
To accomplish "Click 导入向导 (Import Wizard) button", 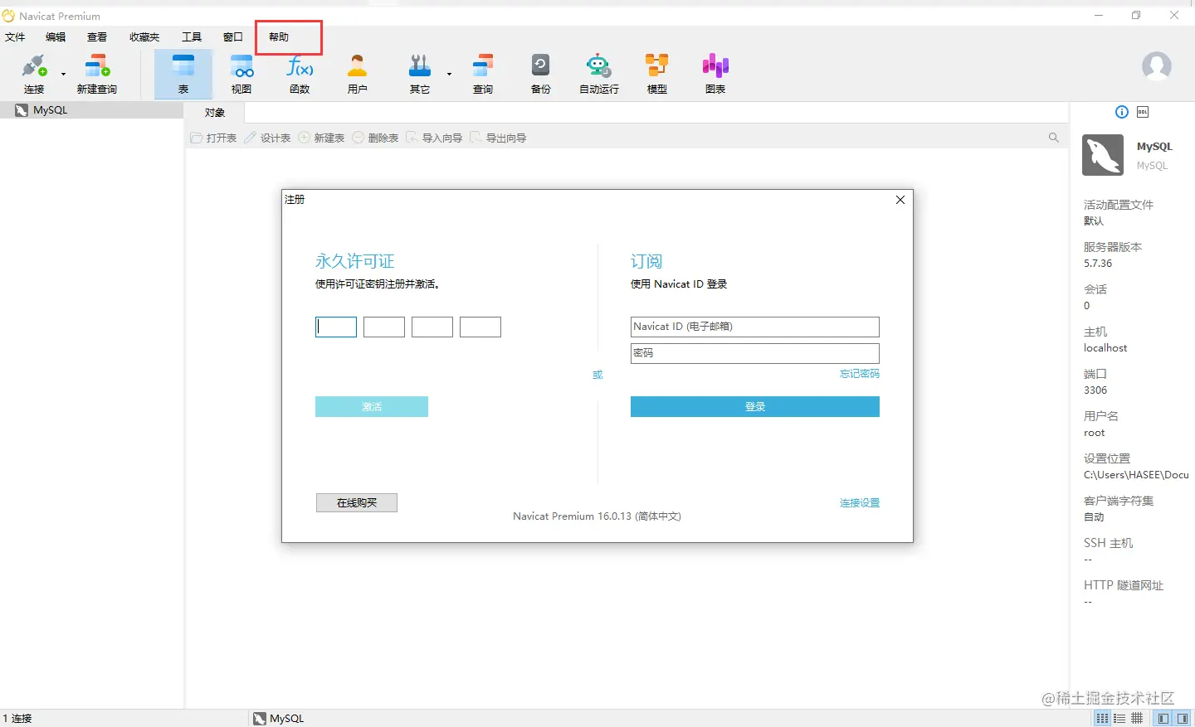I will click(x=435, y=138).
